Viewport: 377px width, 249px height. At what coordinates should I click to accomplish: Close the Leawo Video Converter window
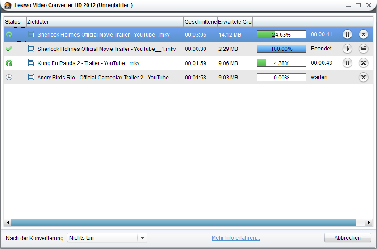pos(369,5)
